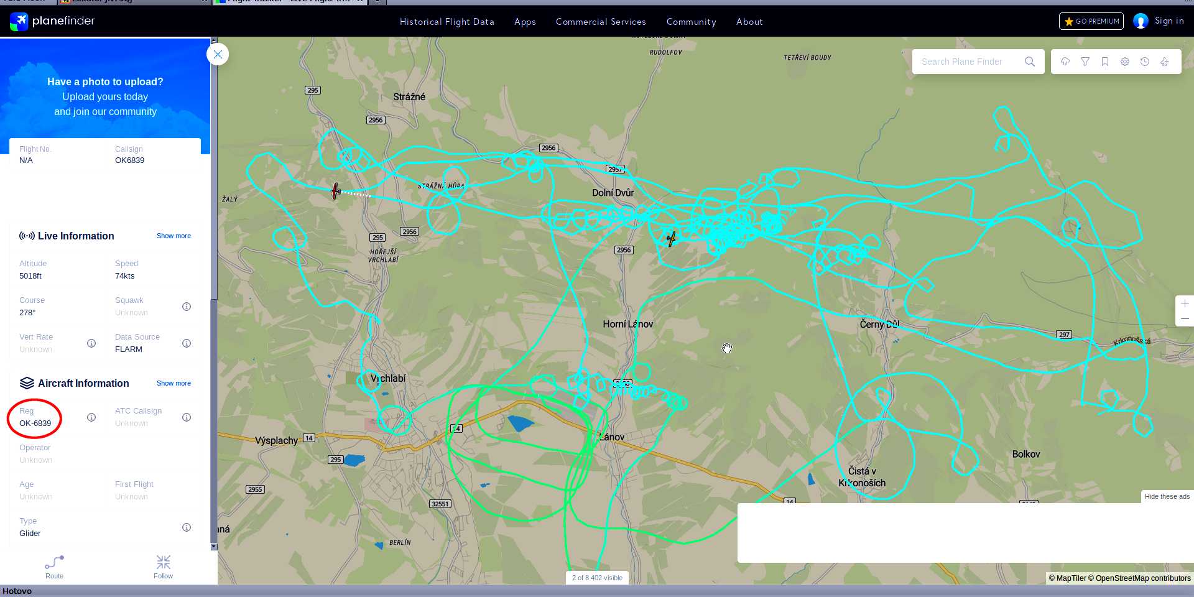Click the add aircraft plane-plus icon
Viewport: 1194px width, 597px height.
1165,62
